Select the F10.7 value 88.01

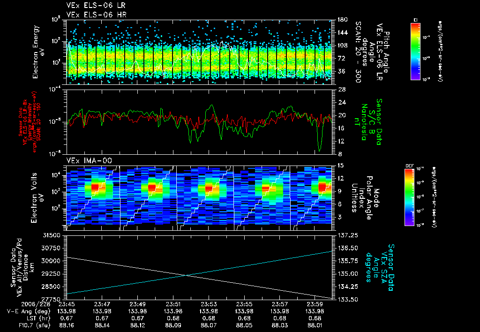coord(315,325)
